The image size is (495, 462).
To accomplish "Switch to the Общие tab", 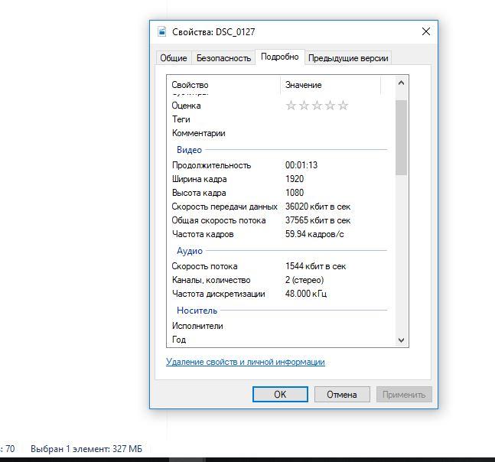I will (174, 58).
